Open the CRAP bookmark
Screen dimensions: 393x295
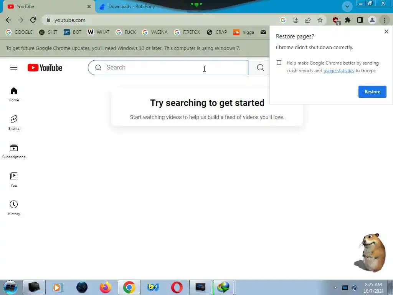point(217,32)
